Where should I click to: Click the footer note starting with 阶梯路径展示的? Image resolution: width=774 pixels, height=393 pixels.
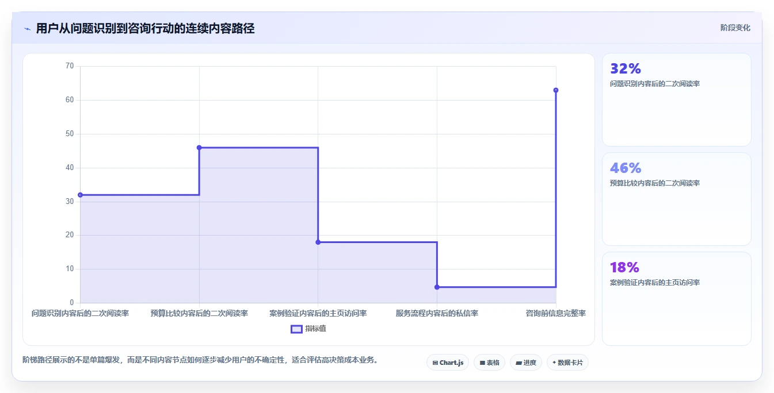[x=200, y=360]
